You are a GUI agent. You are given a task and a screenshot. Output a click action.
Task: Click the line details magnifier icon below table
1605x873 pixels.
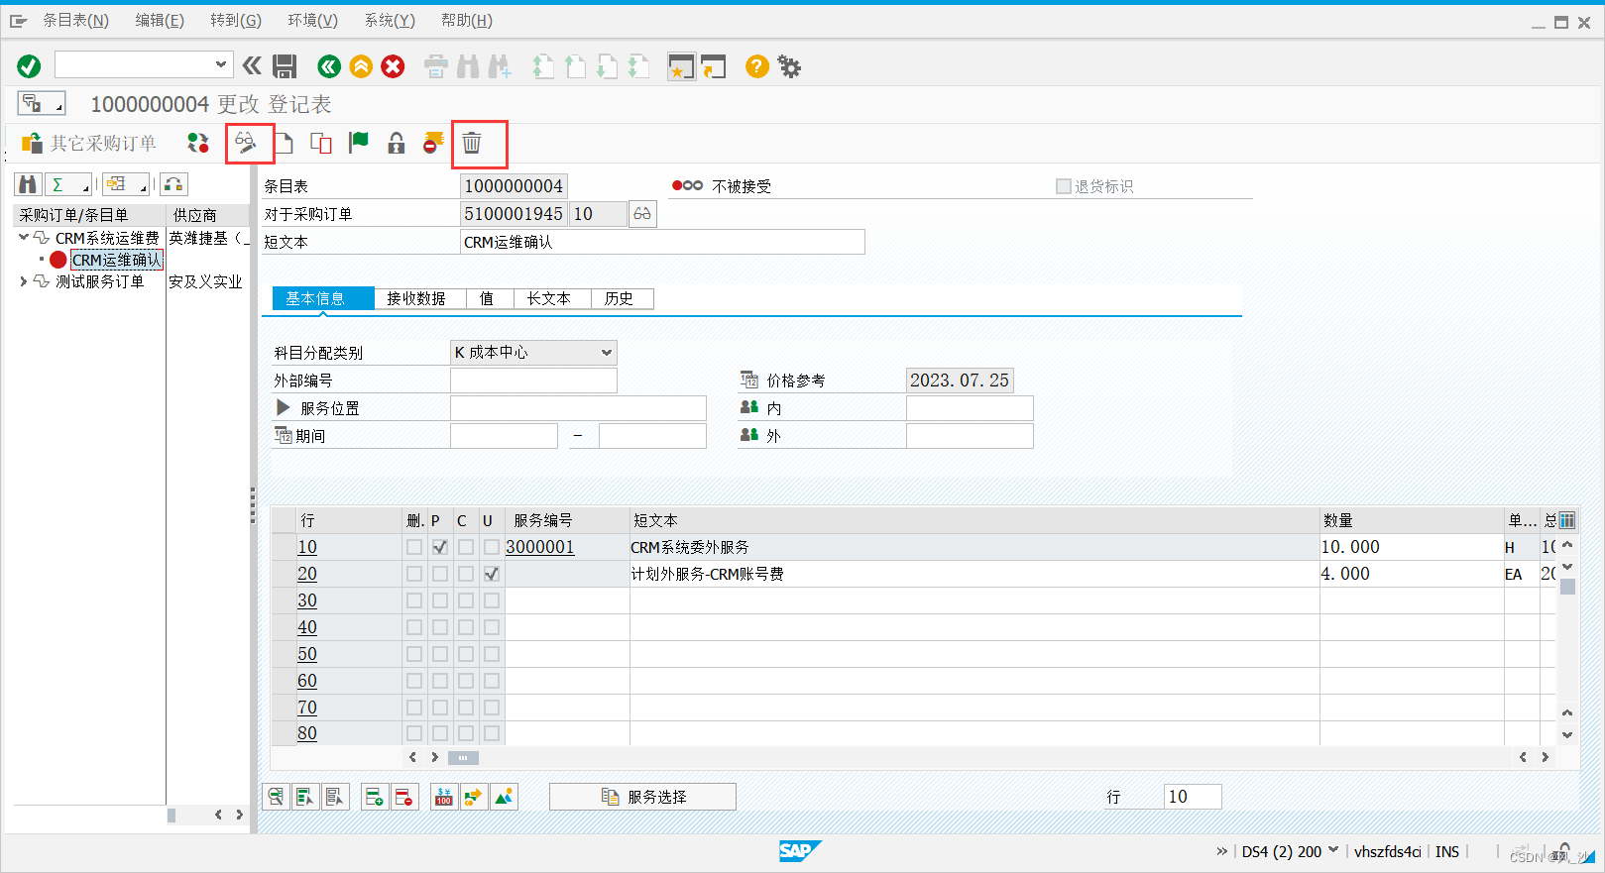tap(276, 797)
